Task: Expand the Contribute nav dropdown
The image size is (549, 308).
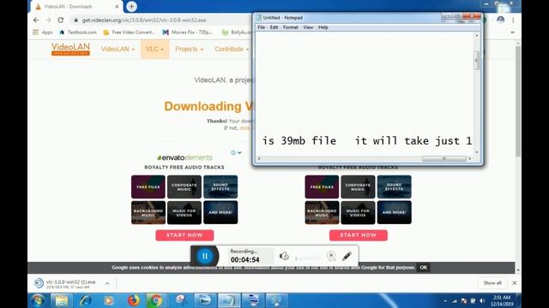Action: 232,50
